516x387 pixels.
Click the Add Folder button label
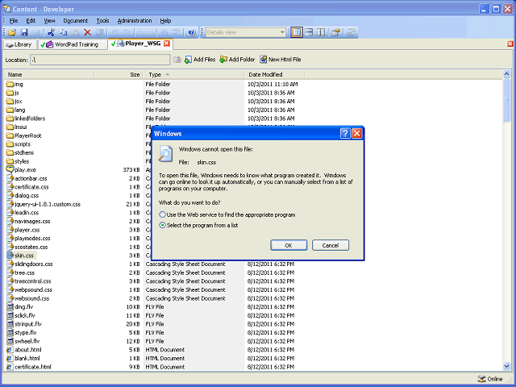(x=242, y=60)
